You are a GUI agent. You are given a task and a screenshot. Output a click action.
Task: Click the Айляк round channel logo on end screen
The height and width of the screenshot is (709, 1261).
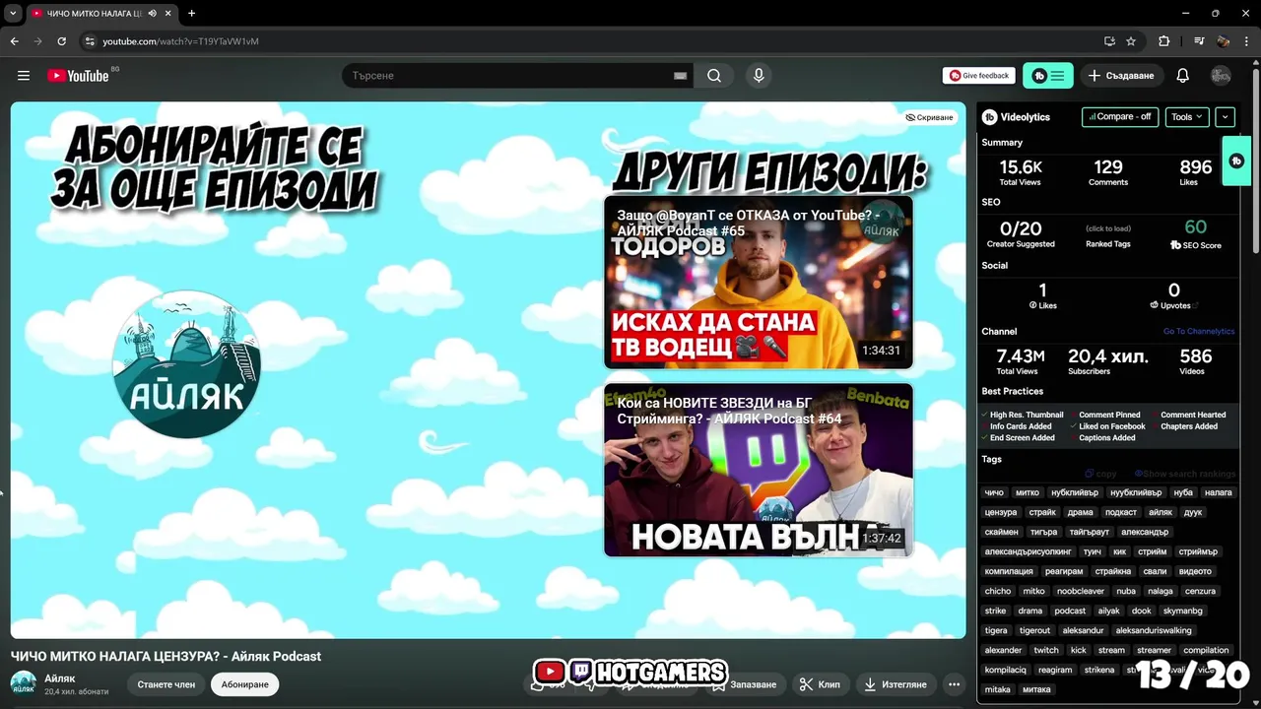(x=186, y=364)
